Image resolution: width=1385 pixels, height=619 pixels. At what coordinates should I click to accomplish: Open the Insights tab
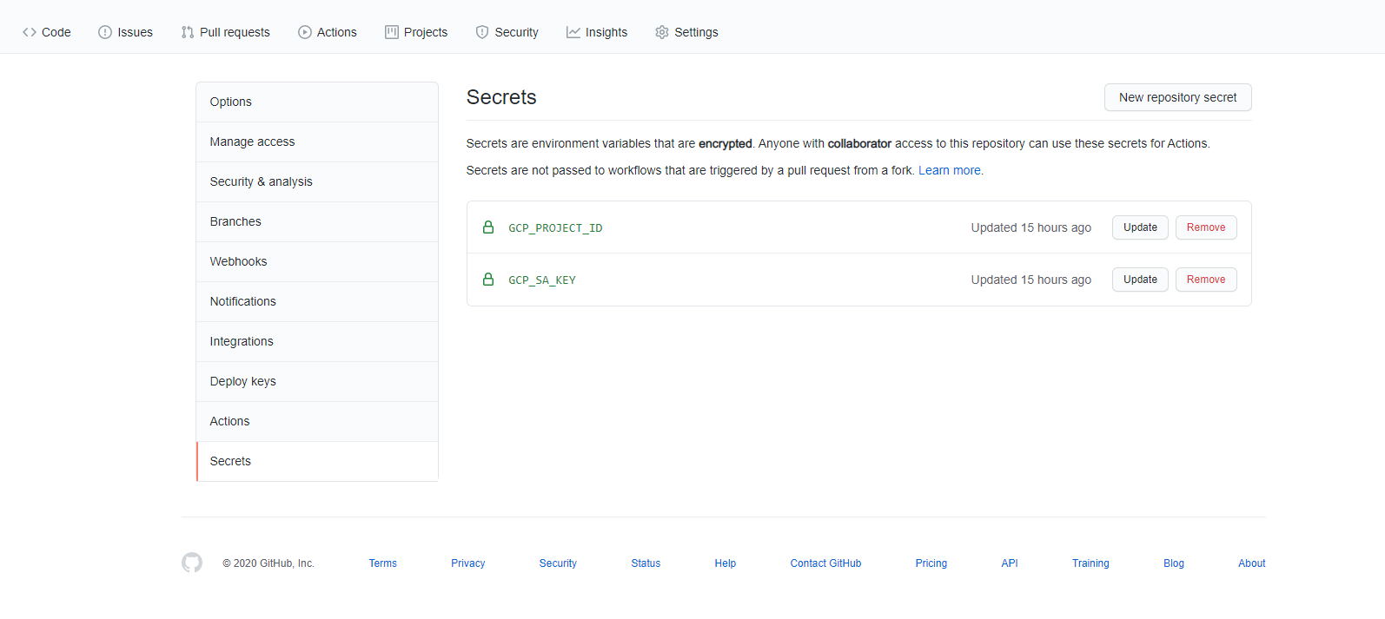596,32
